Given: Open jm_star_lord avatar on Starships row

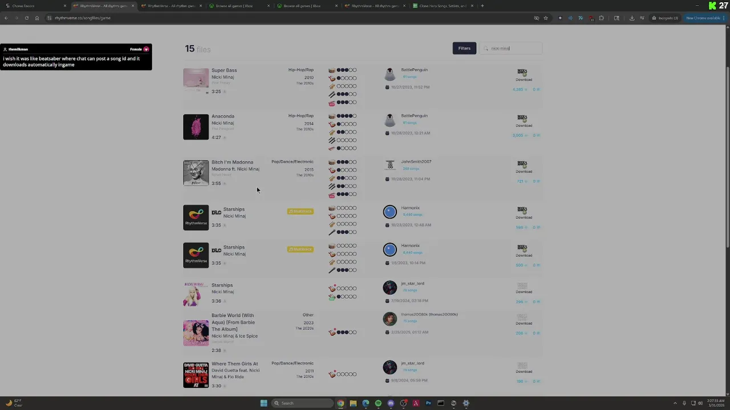Looking at the screenshot, I should pos(390,288).
